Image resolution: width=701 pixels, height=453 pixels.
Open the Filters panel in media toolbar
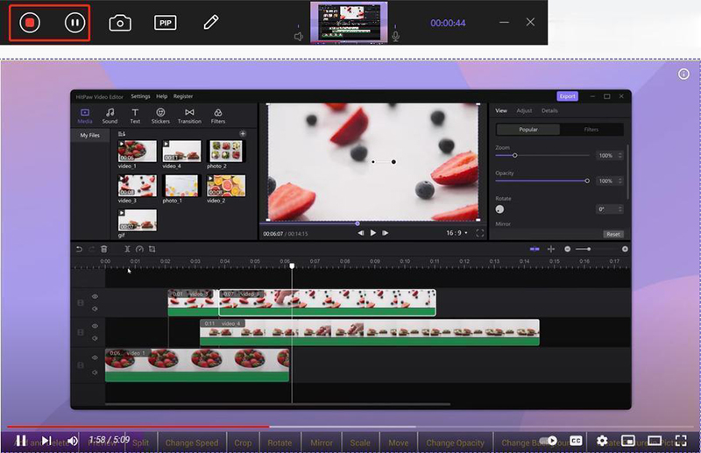(x=217, y=116)
